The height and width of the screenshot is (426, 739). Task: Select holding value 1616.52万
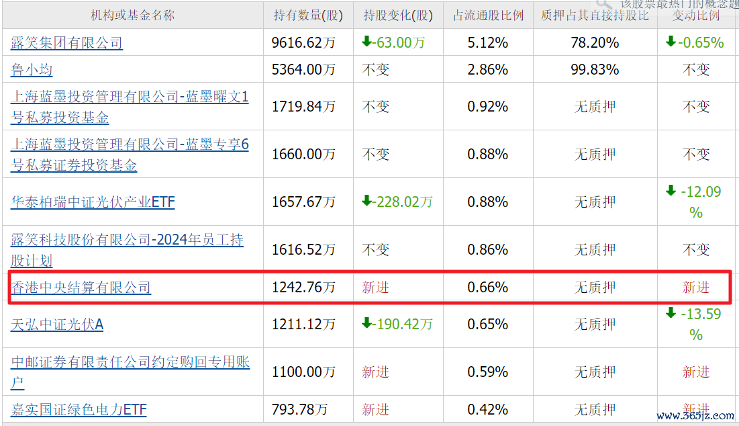pyautogui.click(x=303, y=249)
